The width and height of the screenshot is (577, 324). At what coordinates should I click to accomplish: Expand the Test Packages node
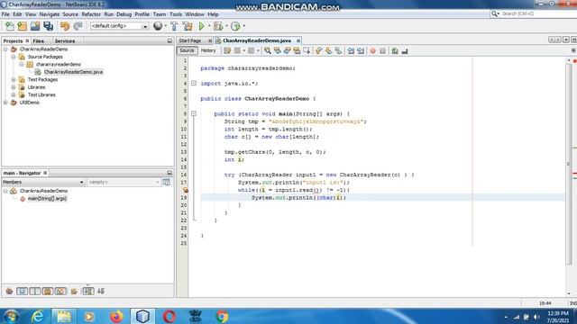click(14, 80)
